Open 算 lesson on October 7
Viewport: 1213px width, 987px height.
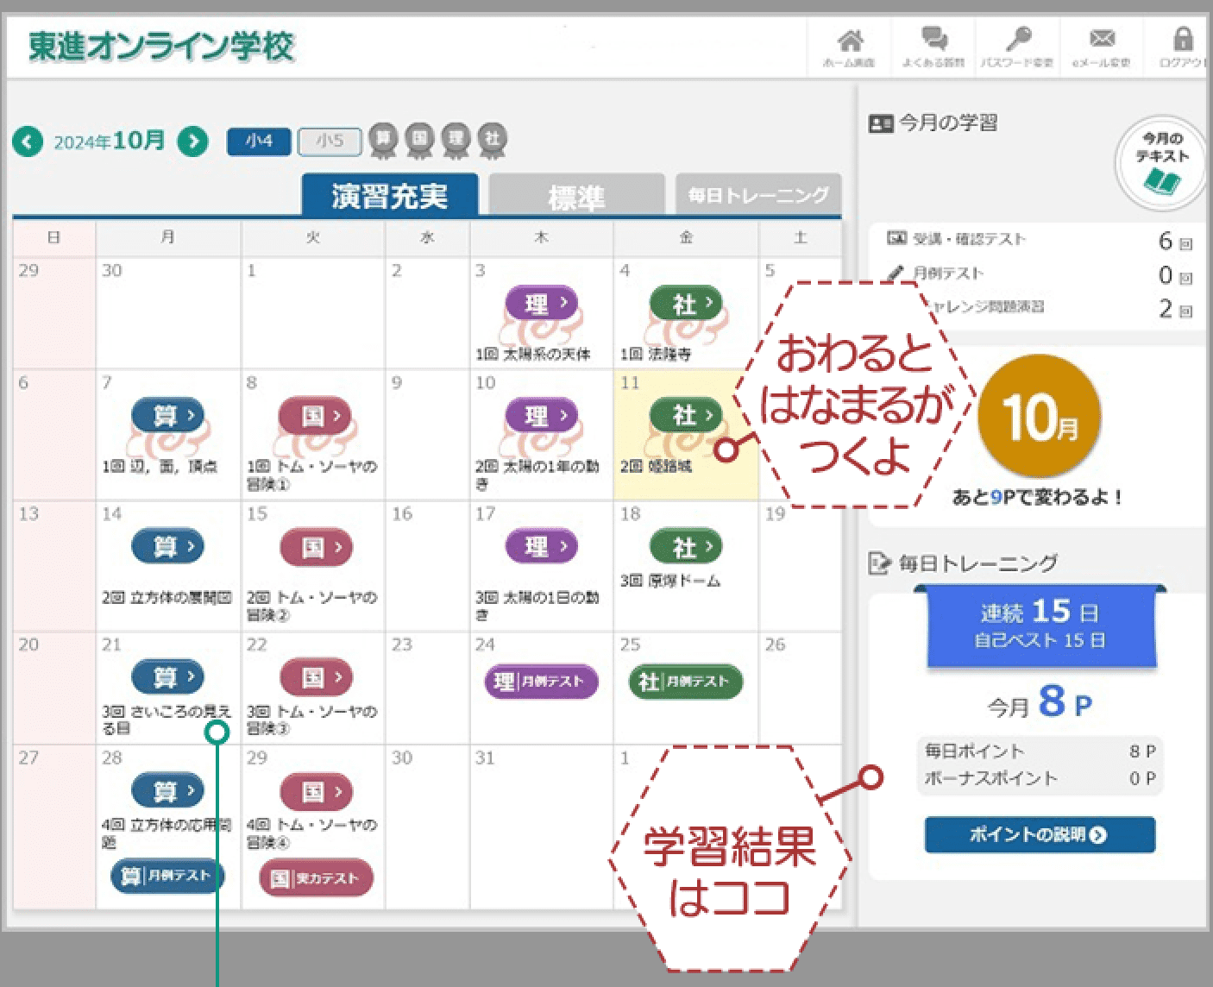167,416
